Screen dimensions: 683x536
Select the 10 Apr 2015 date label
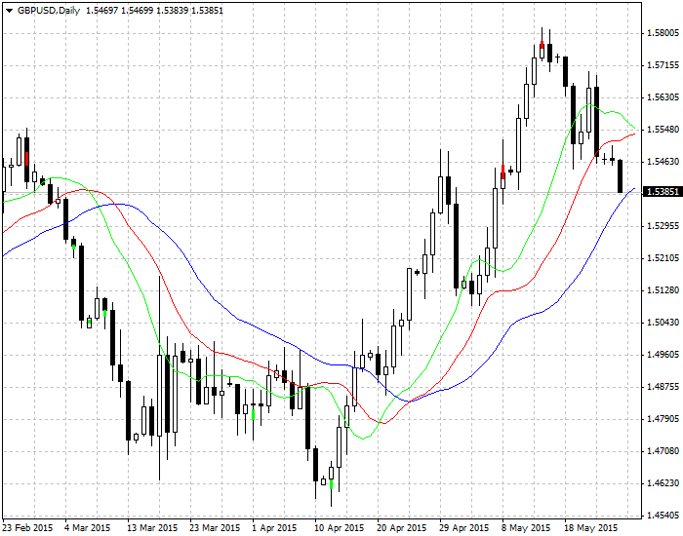point(341,527)
